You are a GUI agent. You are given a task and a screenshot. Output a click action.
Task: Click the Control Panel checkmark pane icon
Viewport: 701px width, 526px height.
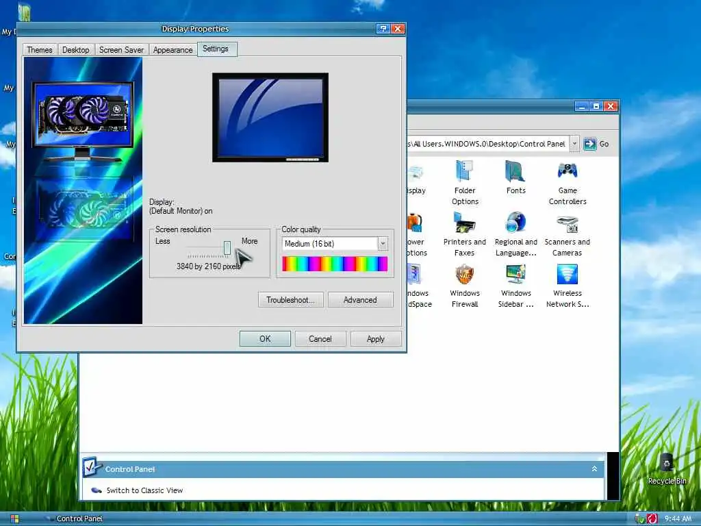point(91,466)
